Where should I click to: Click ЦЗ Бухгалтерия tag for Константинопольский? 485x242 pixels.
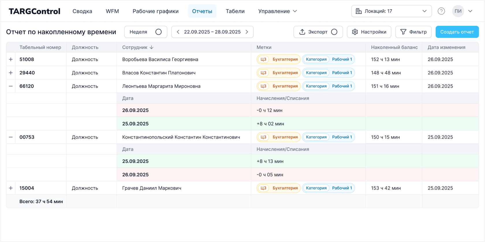(x=279, y=137)
